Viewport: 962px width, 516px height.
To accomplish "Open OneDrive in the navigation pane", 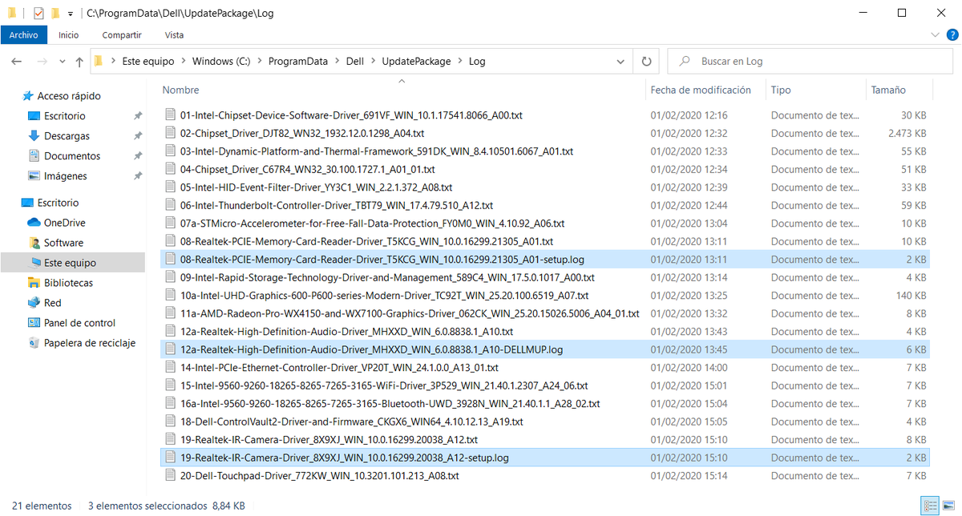I will 64,223.
